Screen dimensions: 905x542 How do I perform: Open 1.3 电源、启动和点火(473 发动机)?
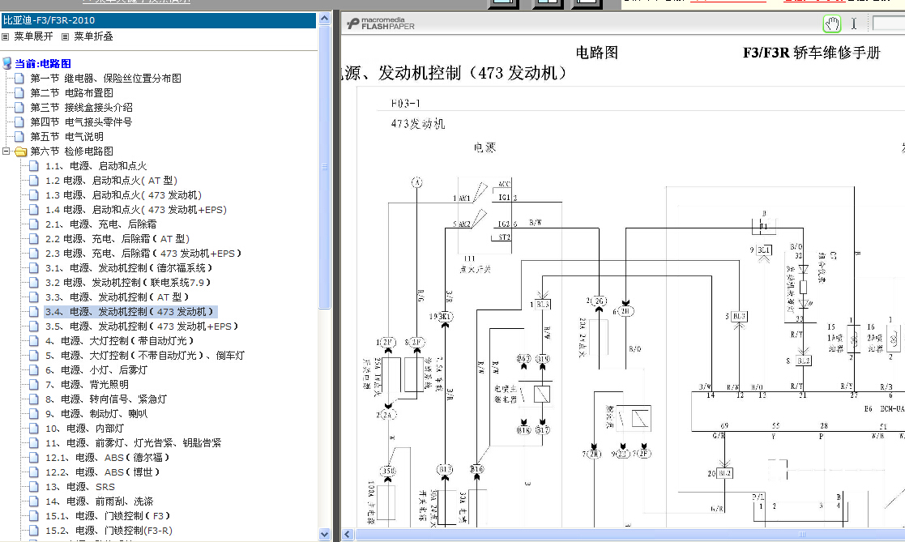pyautogui.click(x=123, y=195)
